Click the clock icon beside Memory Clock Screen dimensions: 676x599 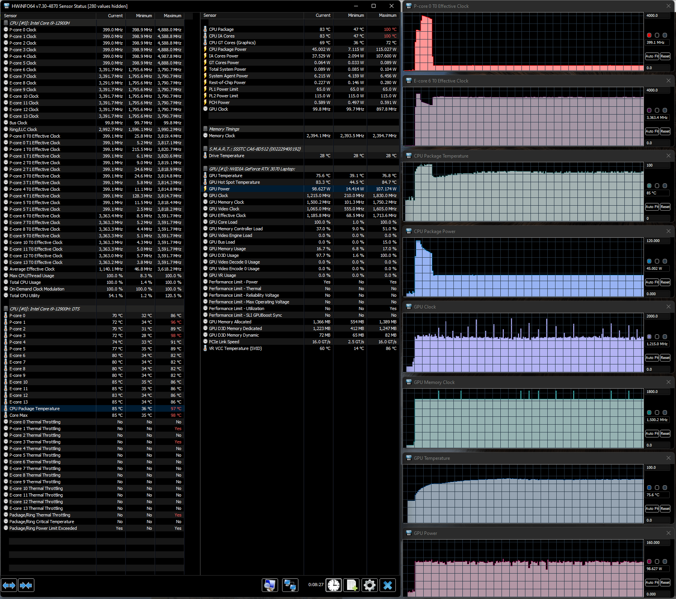click(205, 136)
